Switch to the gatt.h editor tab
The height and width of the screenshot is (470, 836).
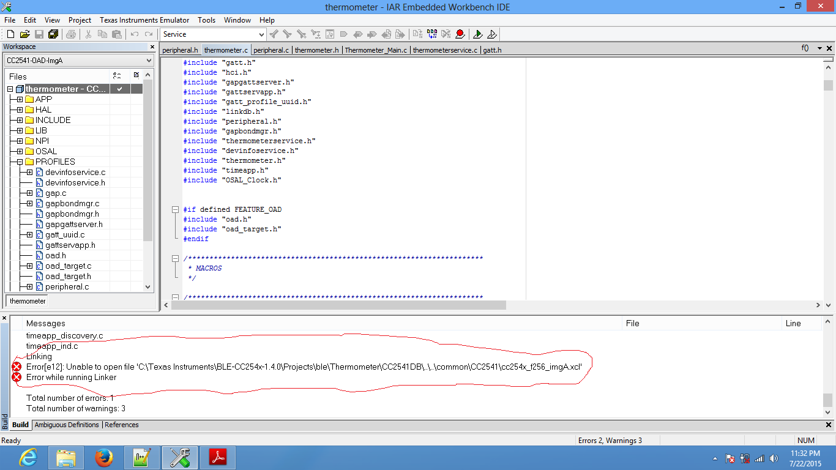click(493, 50)
